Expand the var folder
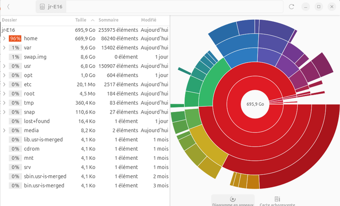The width and height of the screenshot is (340, 206). coord(4,48)
